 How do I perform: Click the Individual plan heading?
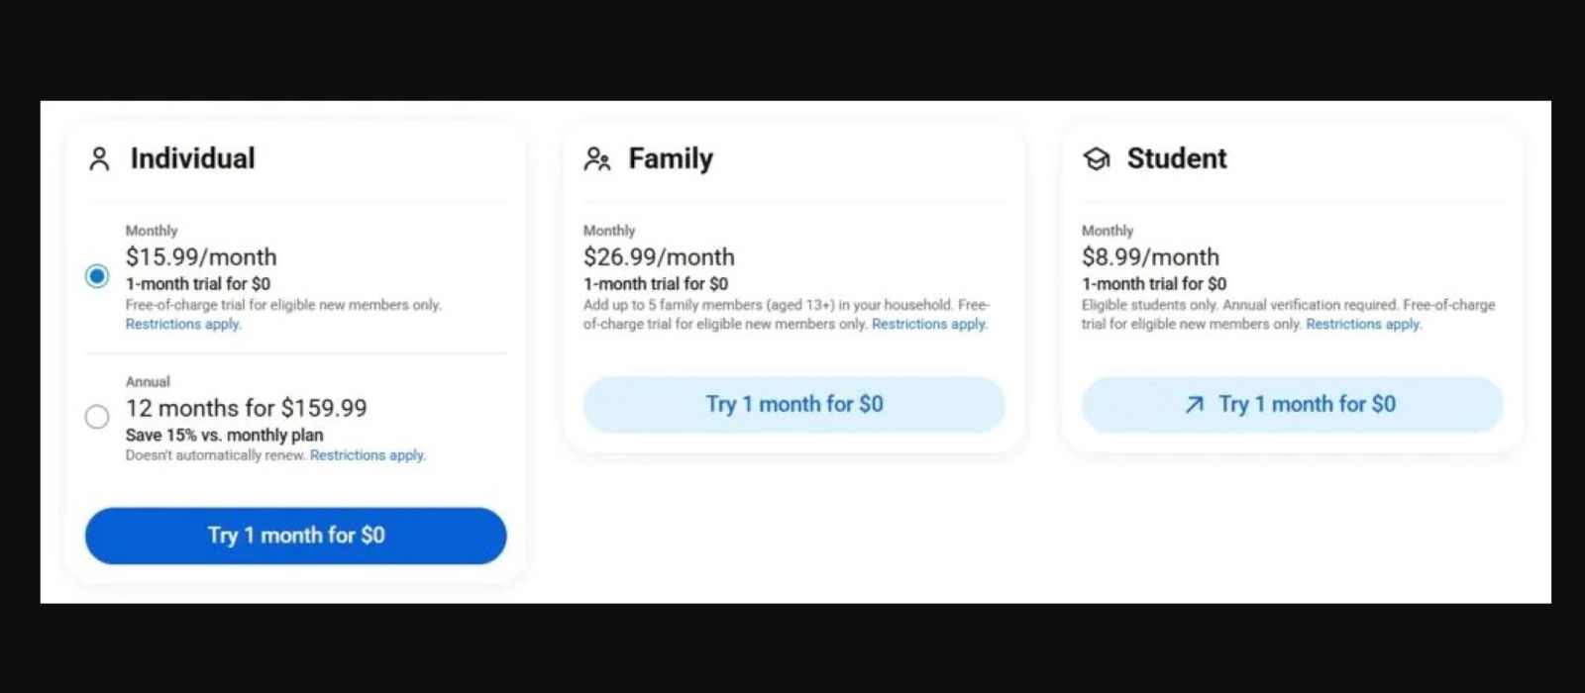(x=192, y=158)
